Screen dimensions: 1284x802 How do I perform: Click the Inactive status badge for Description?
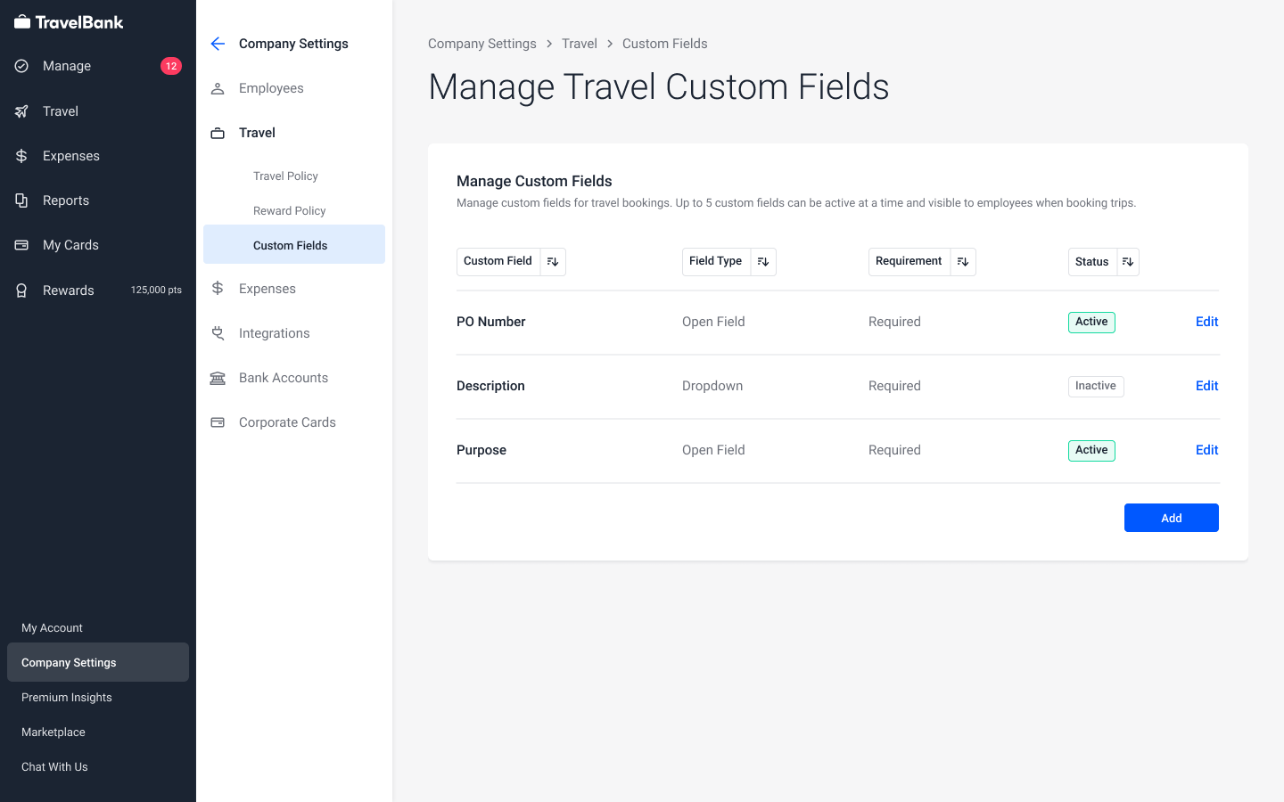pyautogui.click(x=1095, y=386)
